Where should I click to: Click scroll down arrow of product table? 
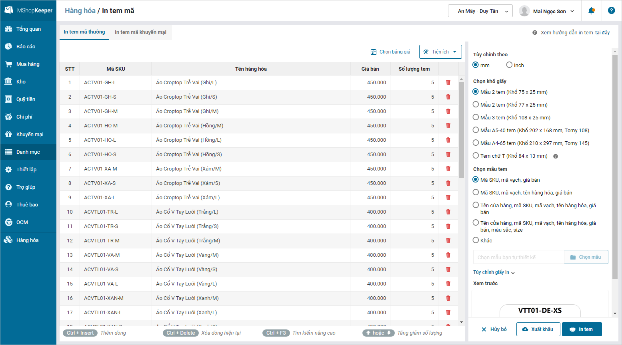tap(461, 322)
